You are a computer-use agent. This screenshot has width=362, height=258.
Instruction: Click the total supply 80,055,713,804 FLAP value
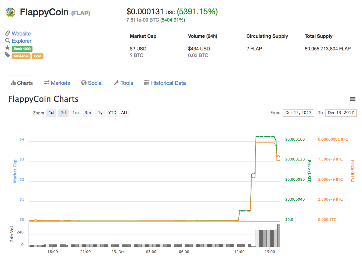(328, 49)
